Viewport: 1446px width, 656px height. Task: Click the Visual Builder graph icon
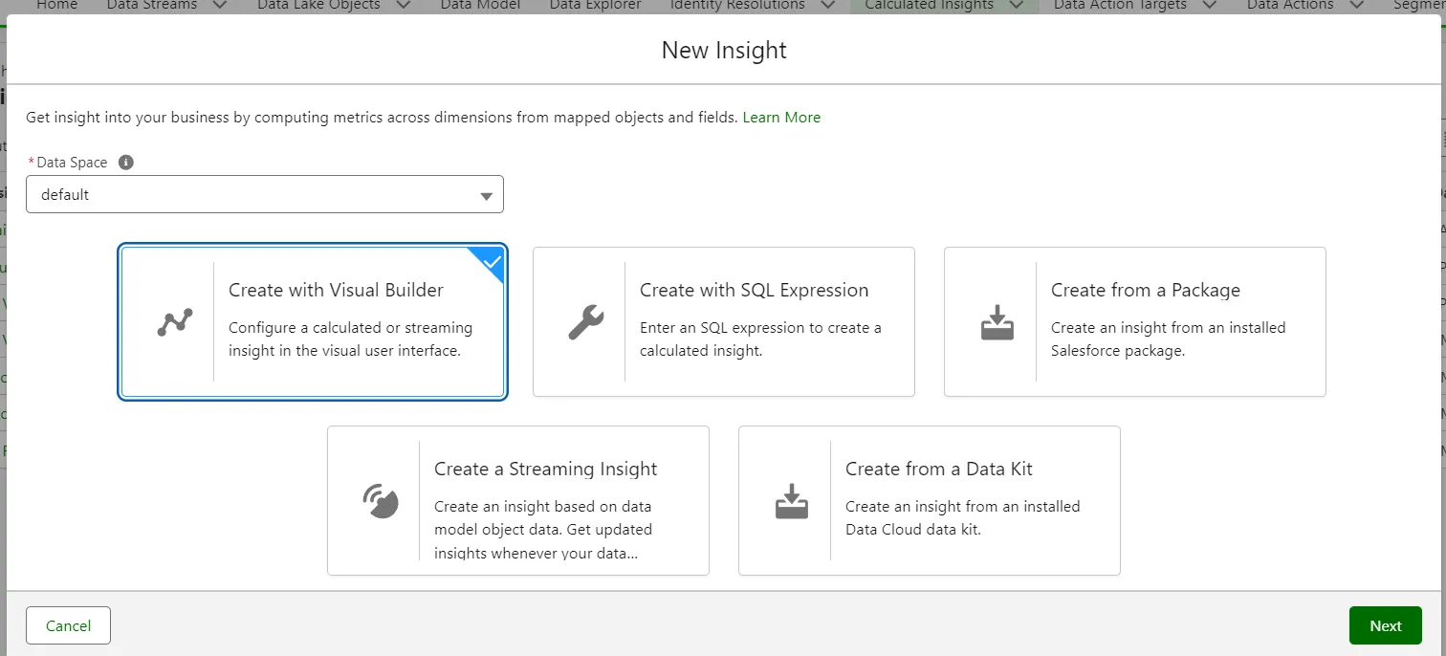[175, 322]
